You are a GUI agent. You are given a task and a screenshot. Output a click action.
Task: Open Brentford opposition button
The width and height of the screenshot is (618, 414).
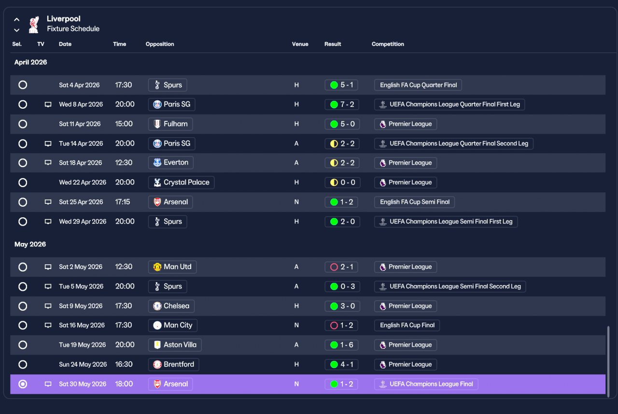(x=174, y=365)
